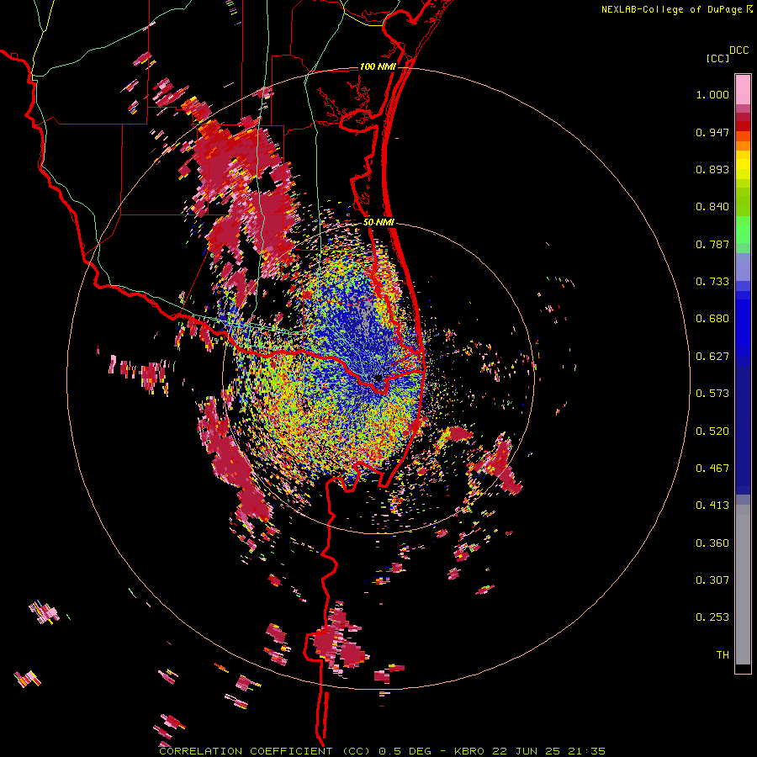Click the 0.307 color scale value
757x757 pixels.
click(712, 580)
